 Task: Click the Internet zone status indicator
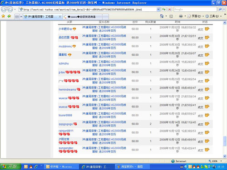tap(179, 161)
